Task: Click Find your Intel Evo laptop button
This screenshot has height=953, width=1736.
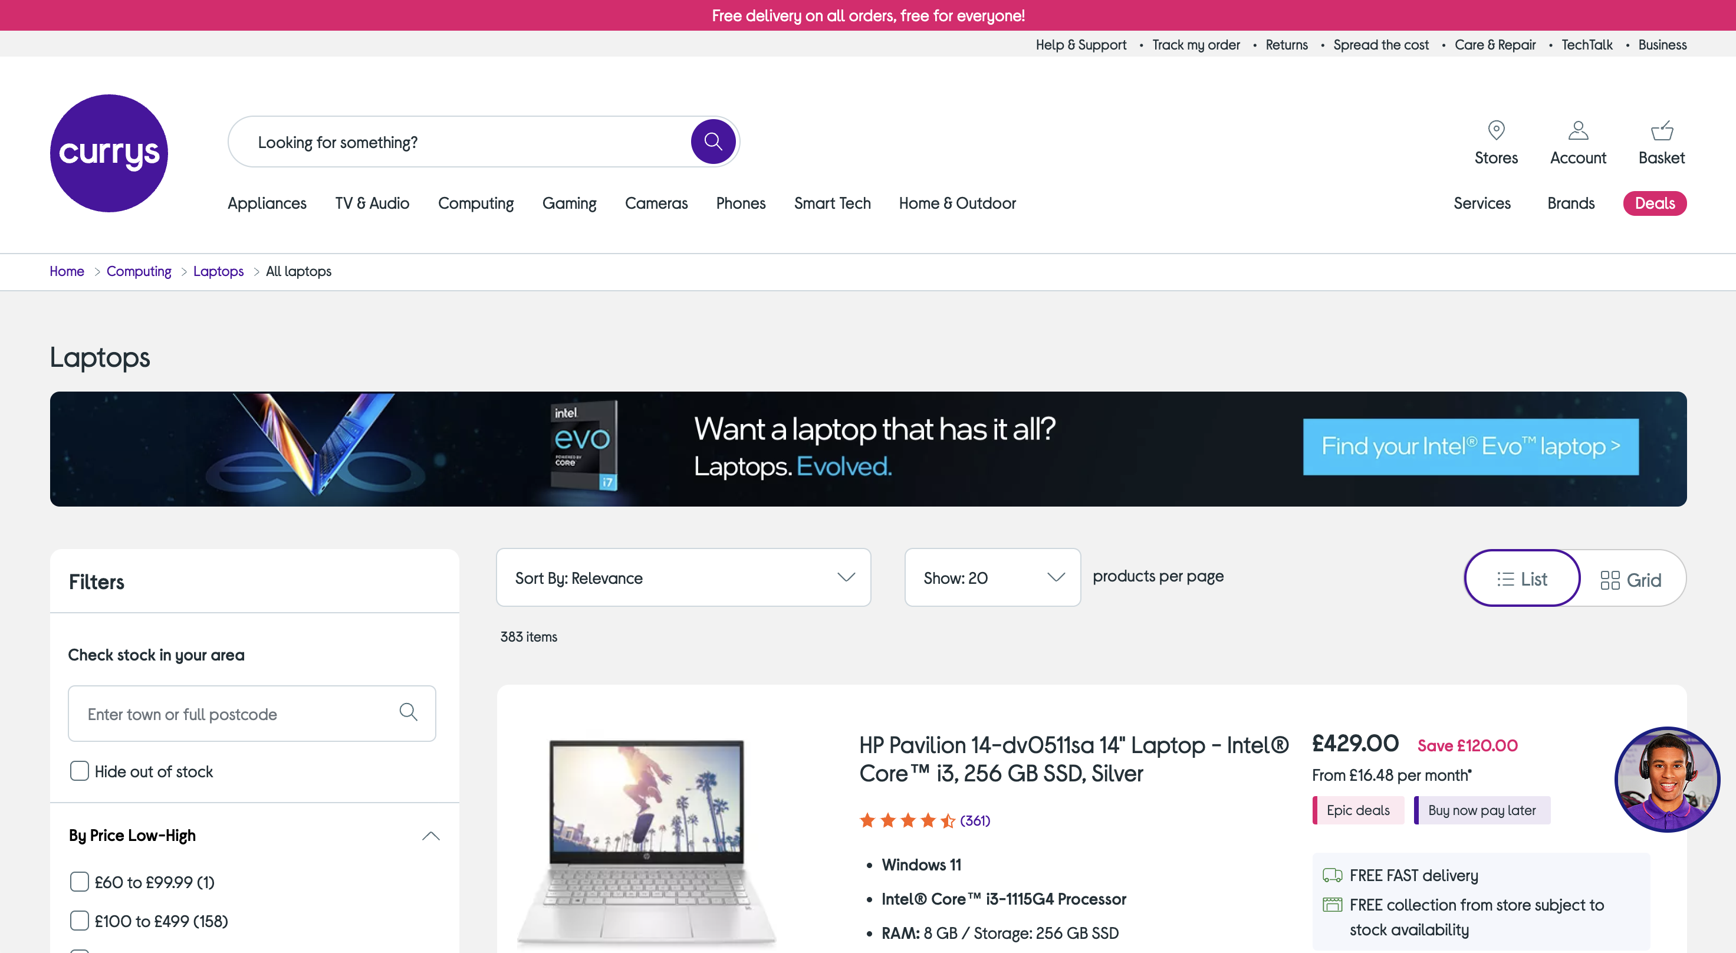Action: pos(1471,446)
